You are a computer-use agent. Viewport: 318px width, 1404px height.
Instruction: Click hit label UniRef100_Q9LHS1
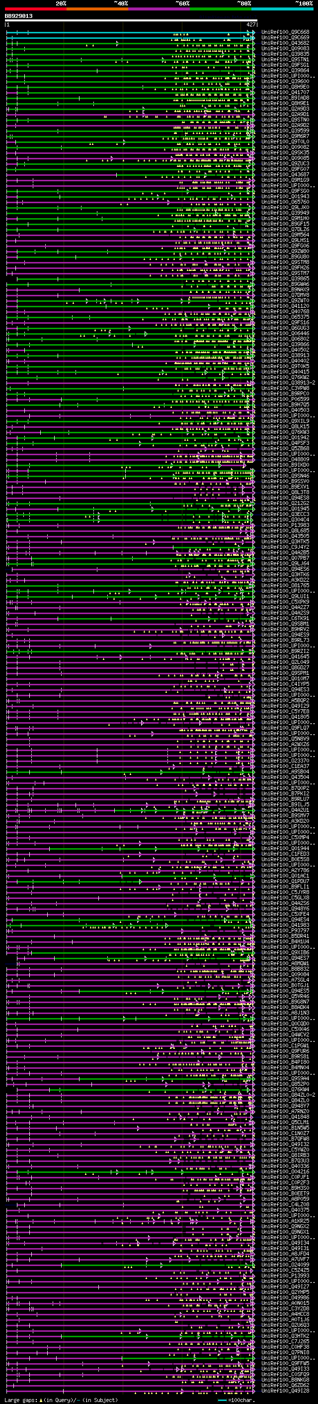[x=285, y=240]
